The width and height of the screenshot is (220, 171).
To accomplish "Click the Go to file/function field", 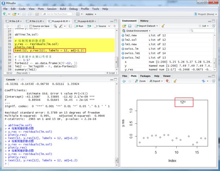I will pyautogui.click(x=57, y=14).
